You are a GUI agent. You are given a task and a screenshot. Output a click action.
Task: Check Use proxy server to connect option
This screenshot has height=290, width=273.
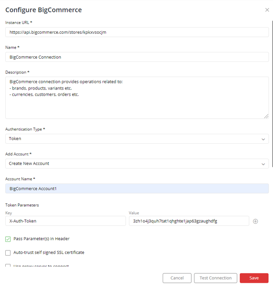coord(8,266)
